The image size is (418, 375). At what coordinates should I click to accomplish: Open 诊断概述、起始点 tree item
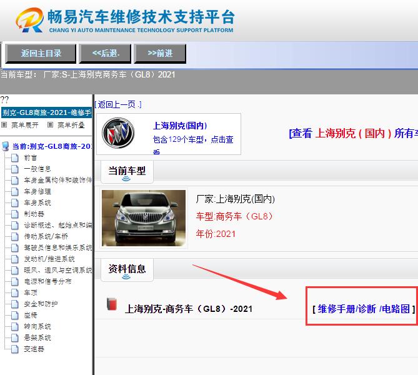click(57, 225)
